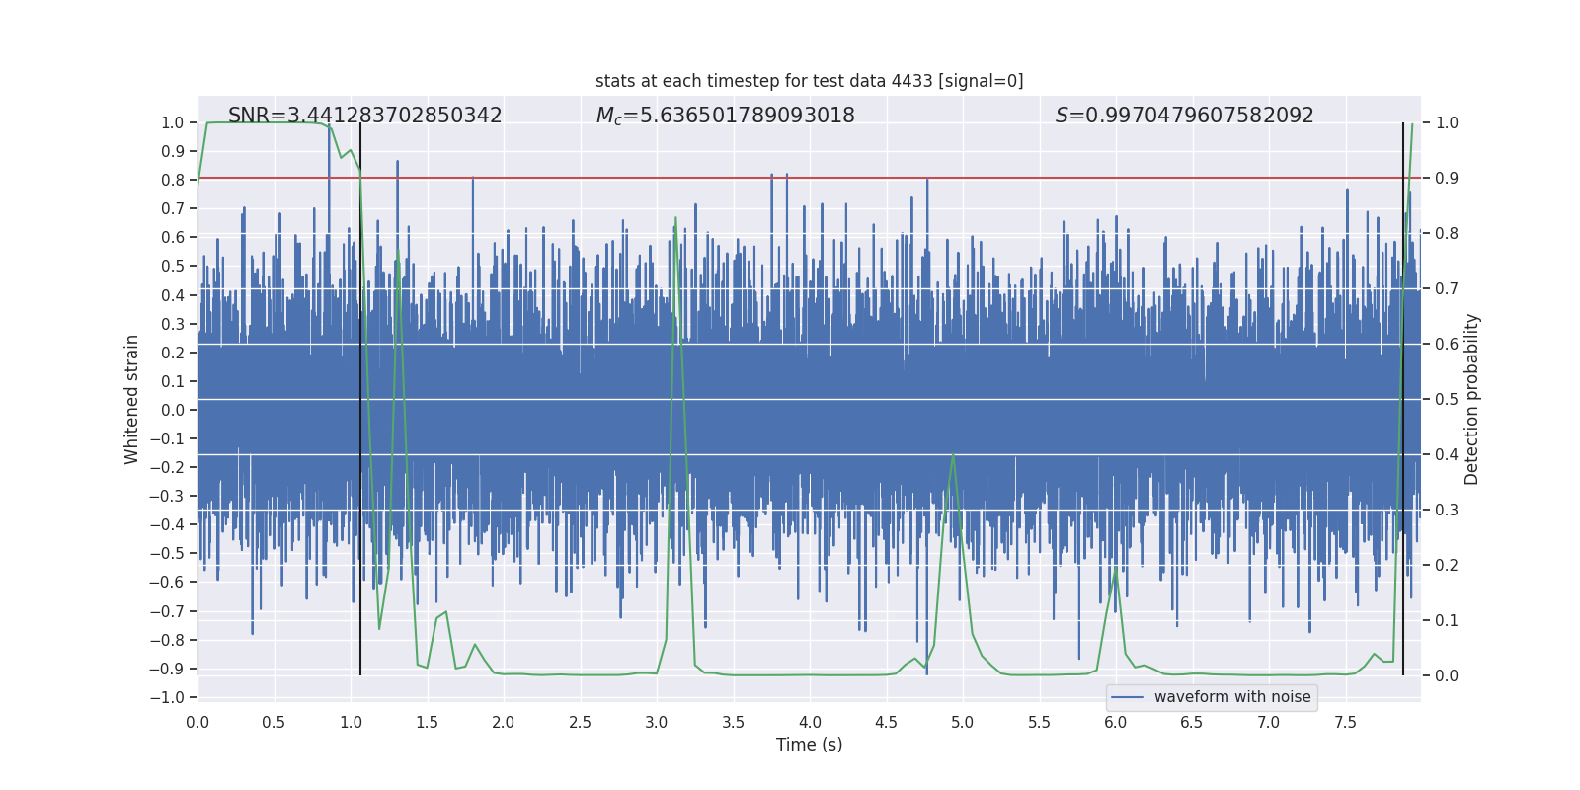Select tick 7.0 on the Time axis

coord(1268,722)
